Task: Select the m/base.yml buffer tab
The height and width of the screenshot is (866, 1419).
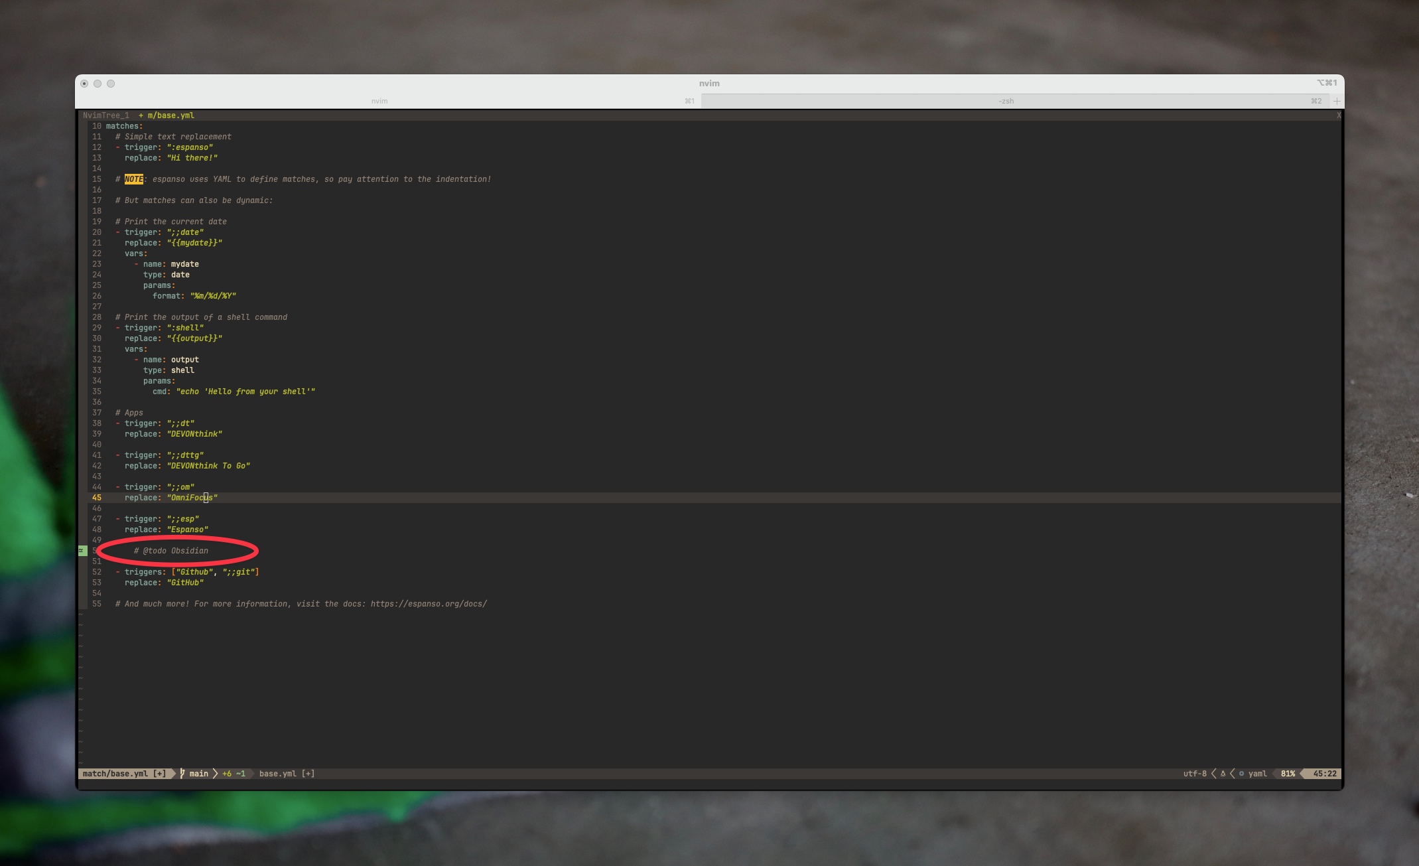Action: click(170, 115)
